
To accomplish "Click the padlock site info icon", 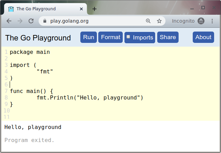I will point(44,21).
